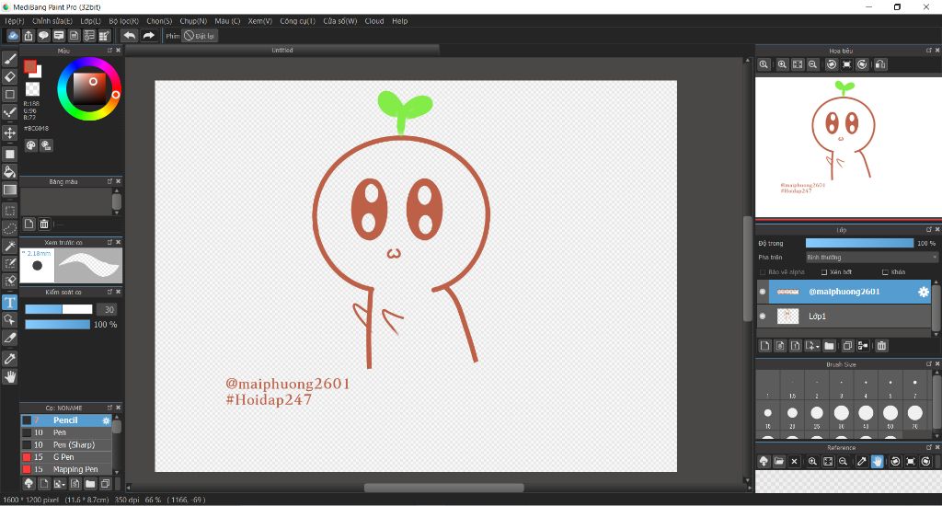
Task: Select the Mapping Pen brush
Action: [66, 469]
